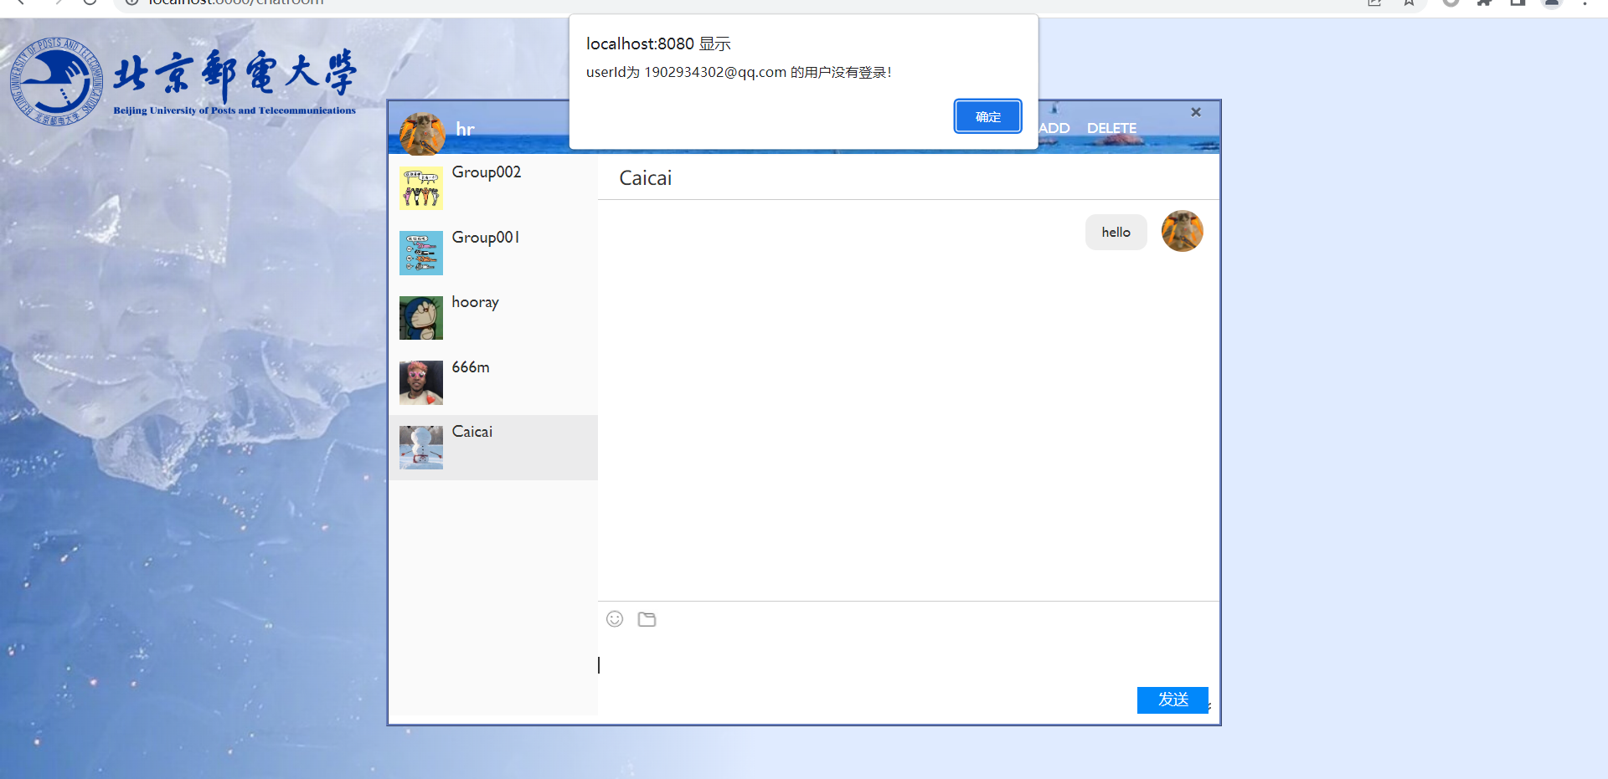The height and width of the screenshot is (779, 1608).
Task: Open the Group002 conversation
Action: coord(487,172)
